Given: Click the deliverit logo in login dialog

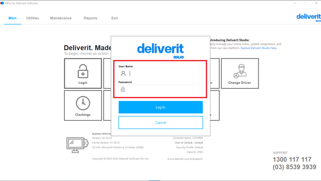Looking at the screenshot, I should click(x=160, y=51).
